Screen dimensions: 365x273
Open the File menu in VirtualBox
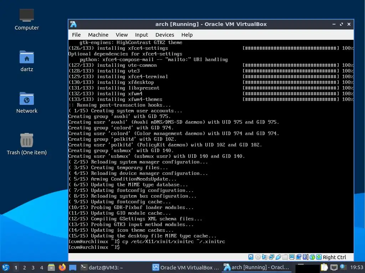click(x=76, y=35)
